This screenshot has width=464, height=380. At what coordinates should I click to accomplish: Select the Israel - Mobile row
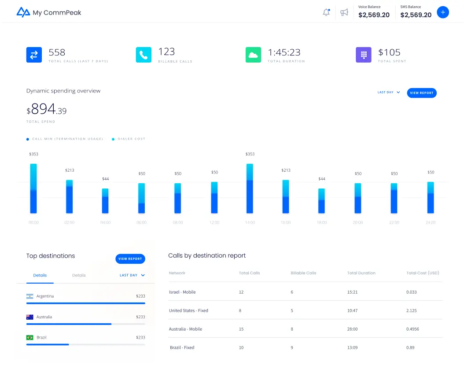click(182, 292)
